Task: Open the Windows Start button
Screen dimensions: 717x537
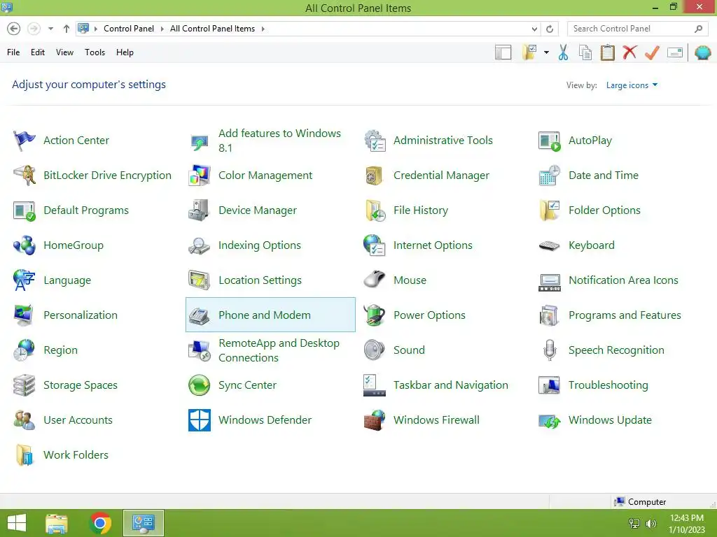Action: pyautogui.click(x=17, y=523)
